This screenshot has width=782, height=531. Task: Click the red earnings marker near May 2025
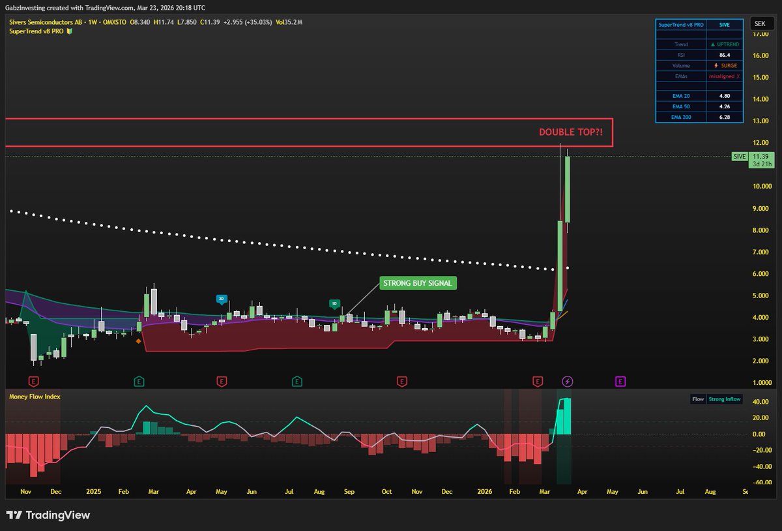(222, 381)
